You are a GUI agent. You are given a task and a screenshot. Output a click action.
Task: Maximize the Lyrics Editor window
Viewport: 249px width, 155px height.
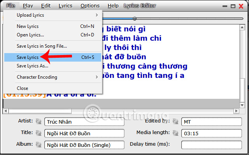(233, 6)
